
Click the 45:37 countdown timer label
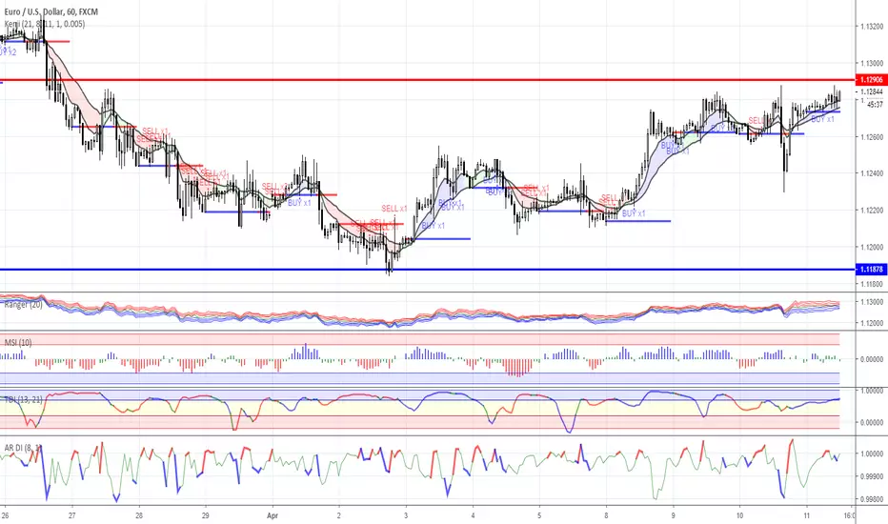tap(875, 105)
